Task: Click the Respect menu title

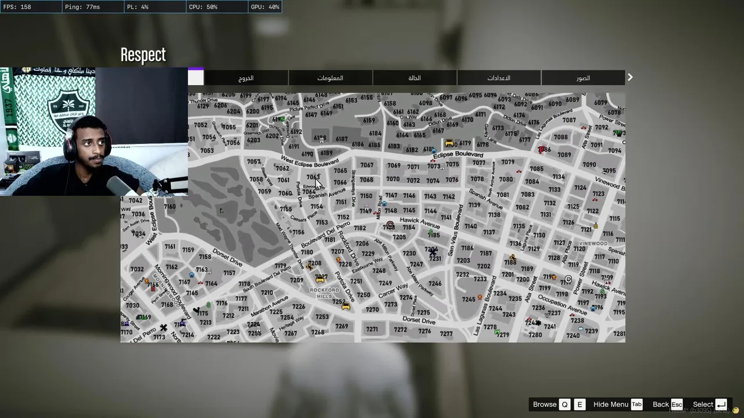Action: pyautogui.click(x=143, y=55)
